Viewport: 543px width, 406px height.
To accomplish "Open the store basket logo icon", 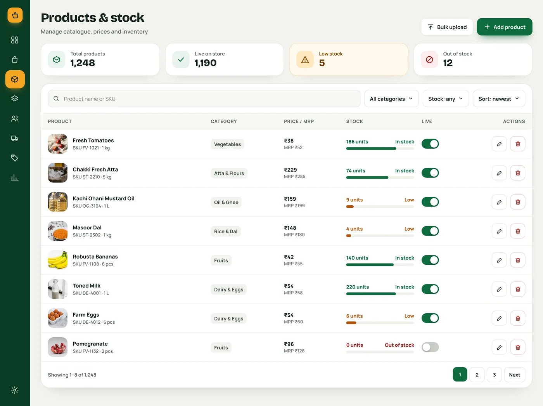I will coord(15,15).
